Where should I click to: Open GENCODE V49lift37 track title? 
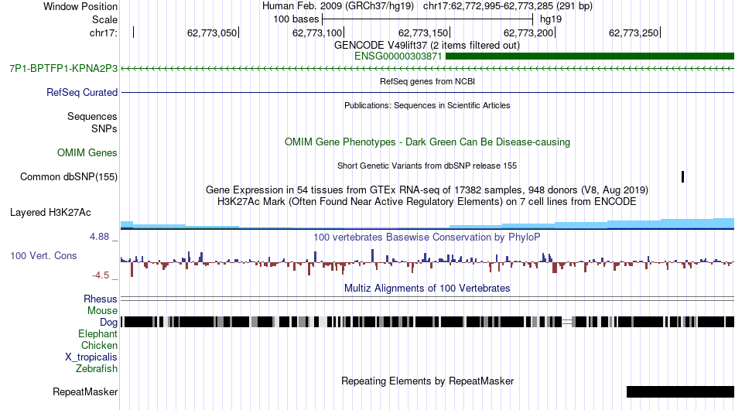point(426,46)
